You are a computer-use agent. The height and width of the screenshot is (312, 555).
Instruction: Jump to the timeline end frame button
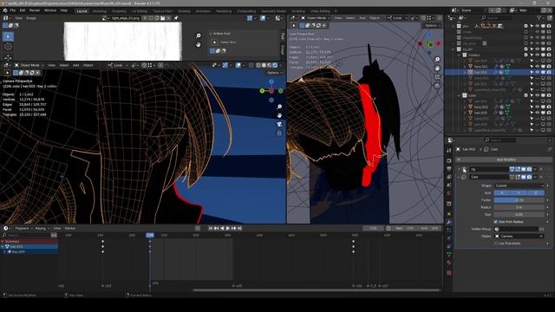point(239,228)
